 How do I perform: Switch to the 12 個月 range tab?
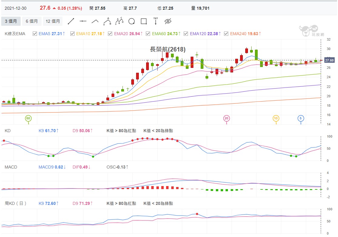point(53,21)
